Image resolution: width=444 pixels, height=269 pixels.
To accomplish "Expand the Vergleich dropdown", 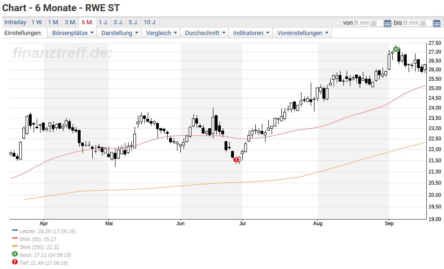I will [x=161, y=33].
